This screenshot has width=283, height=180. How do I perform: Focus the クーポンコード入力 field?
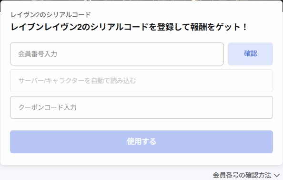[x=141, y=107]
